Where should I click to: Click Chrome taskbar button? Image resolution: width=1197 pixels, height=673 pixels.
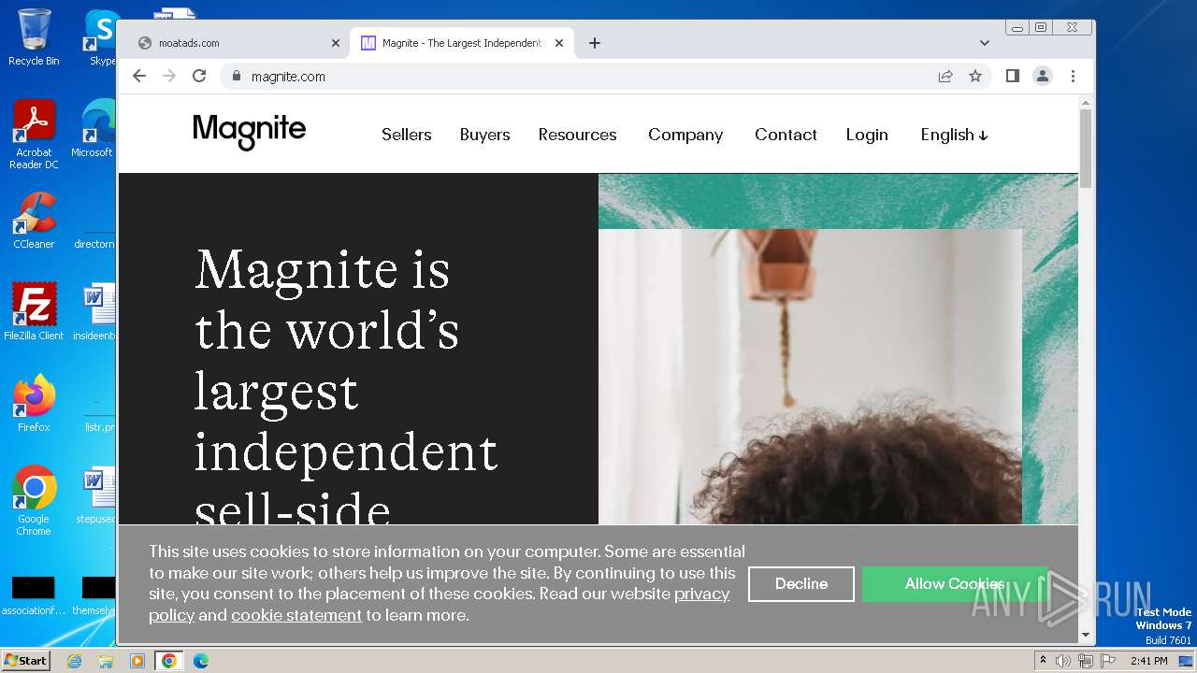click(x=168, y=661)
